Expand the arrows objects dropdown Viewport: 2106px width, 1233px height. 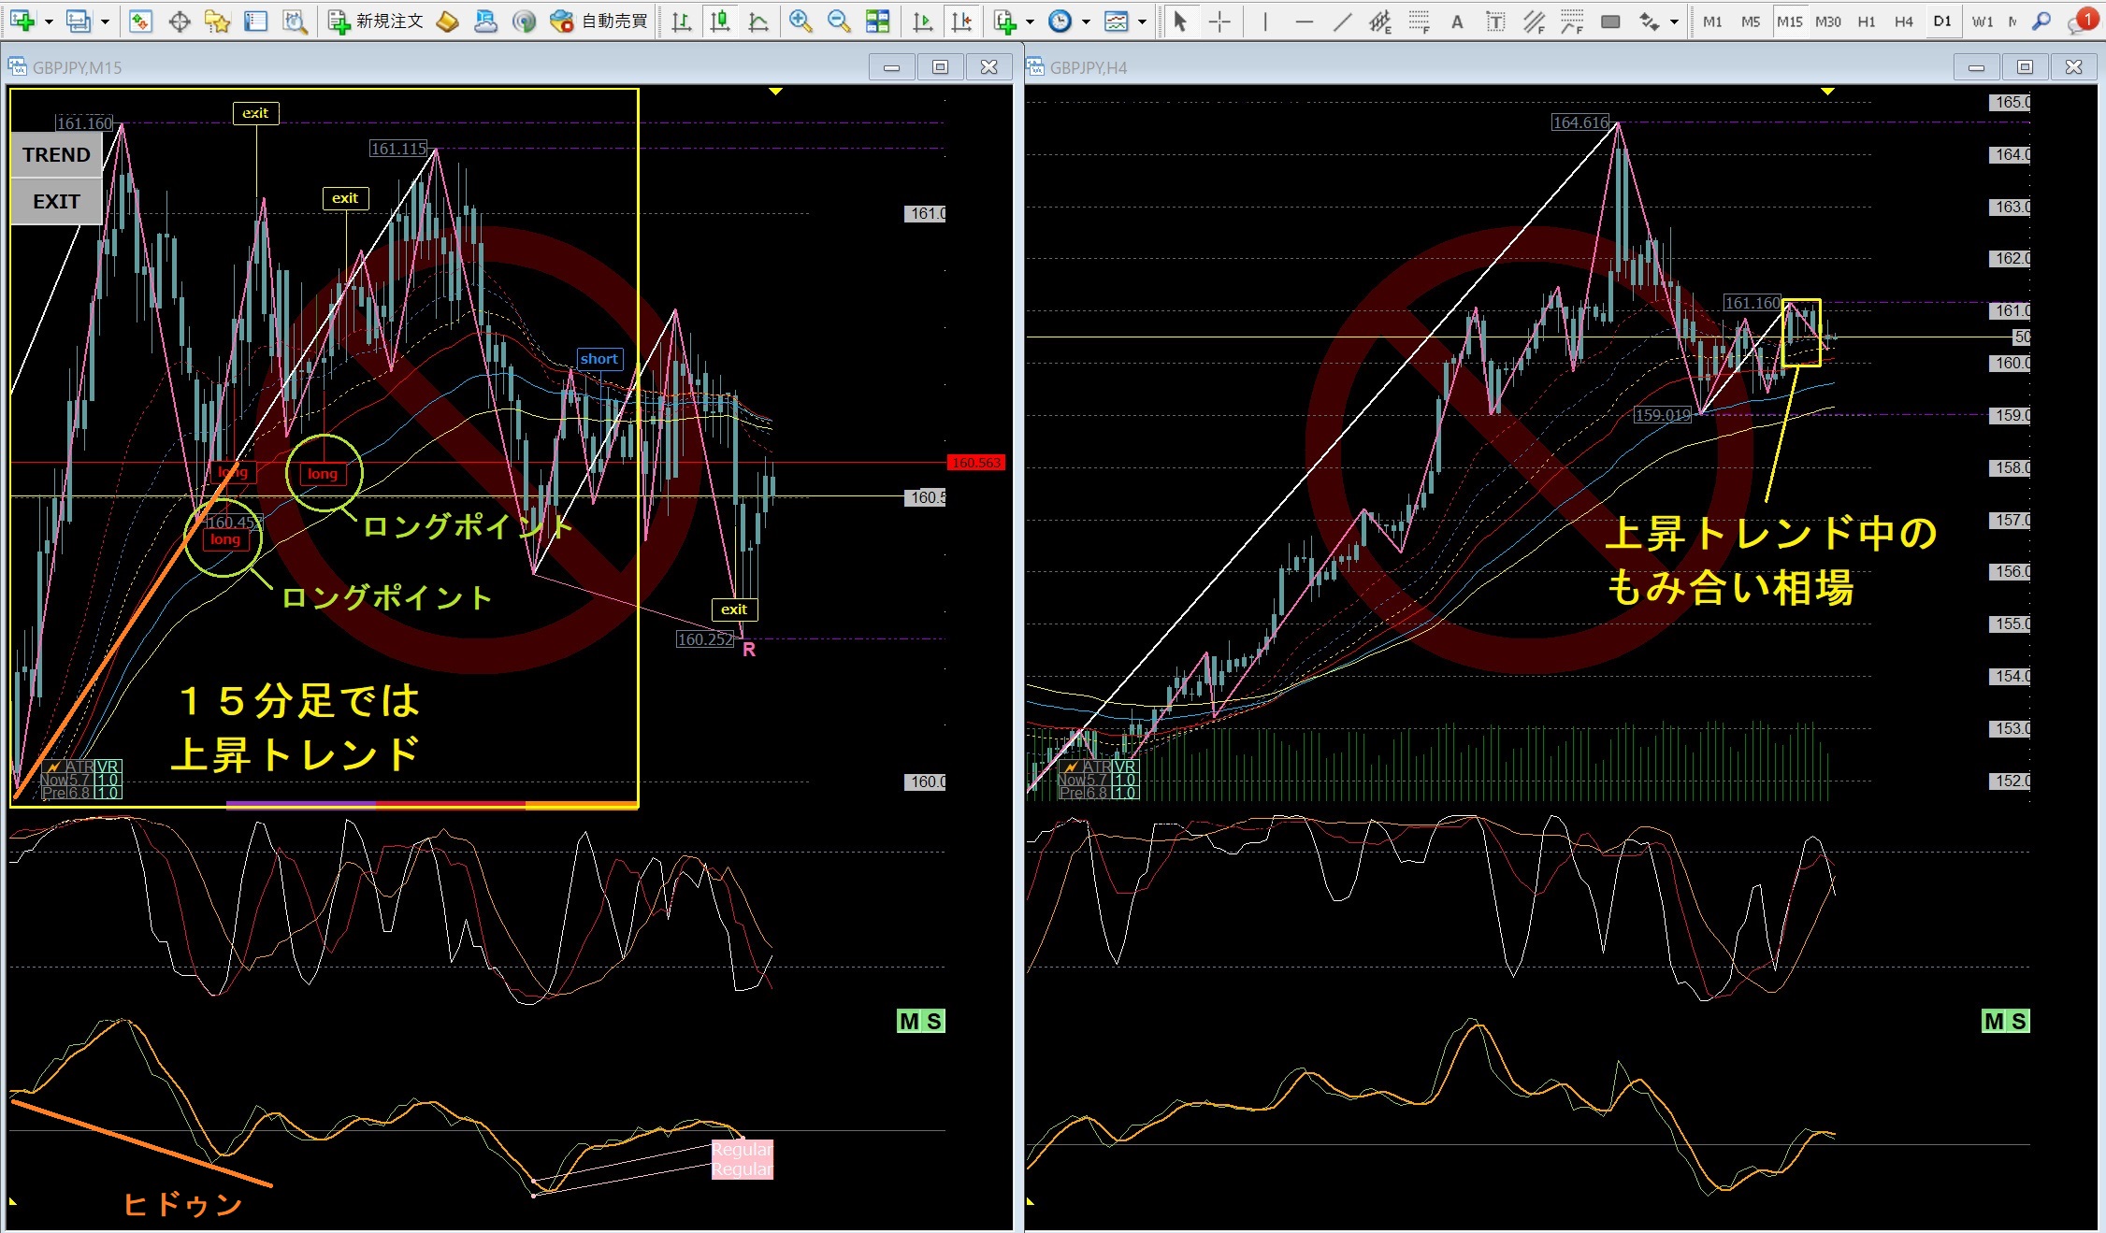[x=1674, y=22]
